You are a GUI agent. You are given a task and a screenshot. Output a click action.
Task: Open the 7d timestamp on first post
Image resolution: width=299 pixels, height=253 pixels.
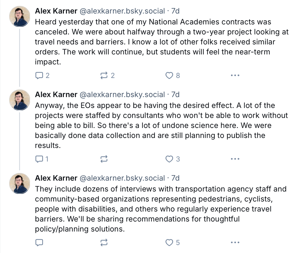click(x=175, y=11)
